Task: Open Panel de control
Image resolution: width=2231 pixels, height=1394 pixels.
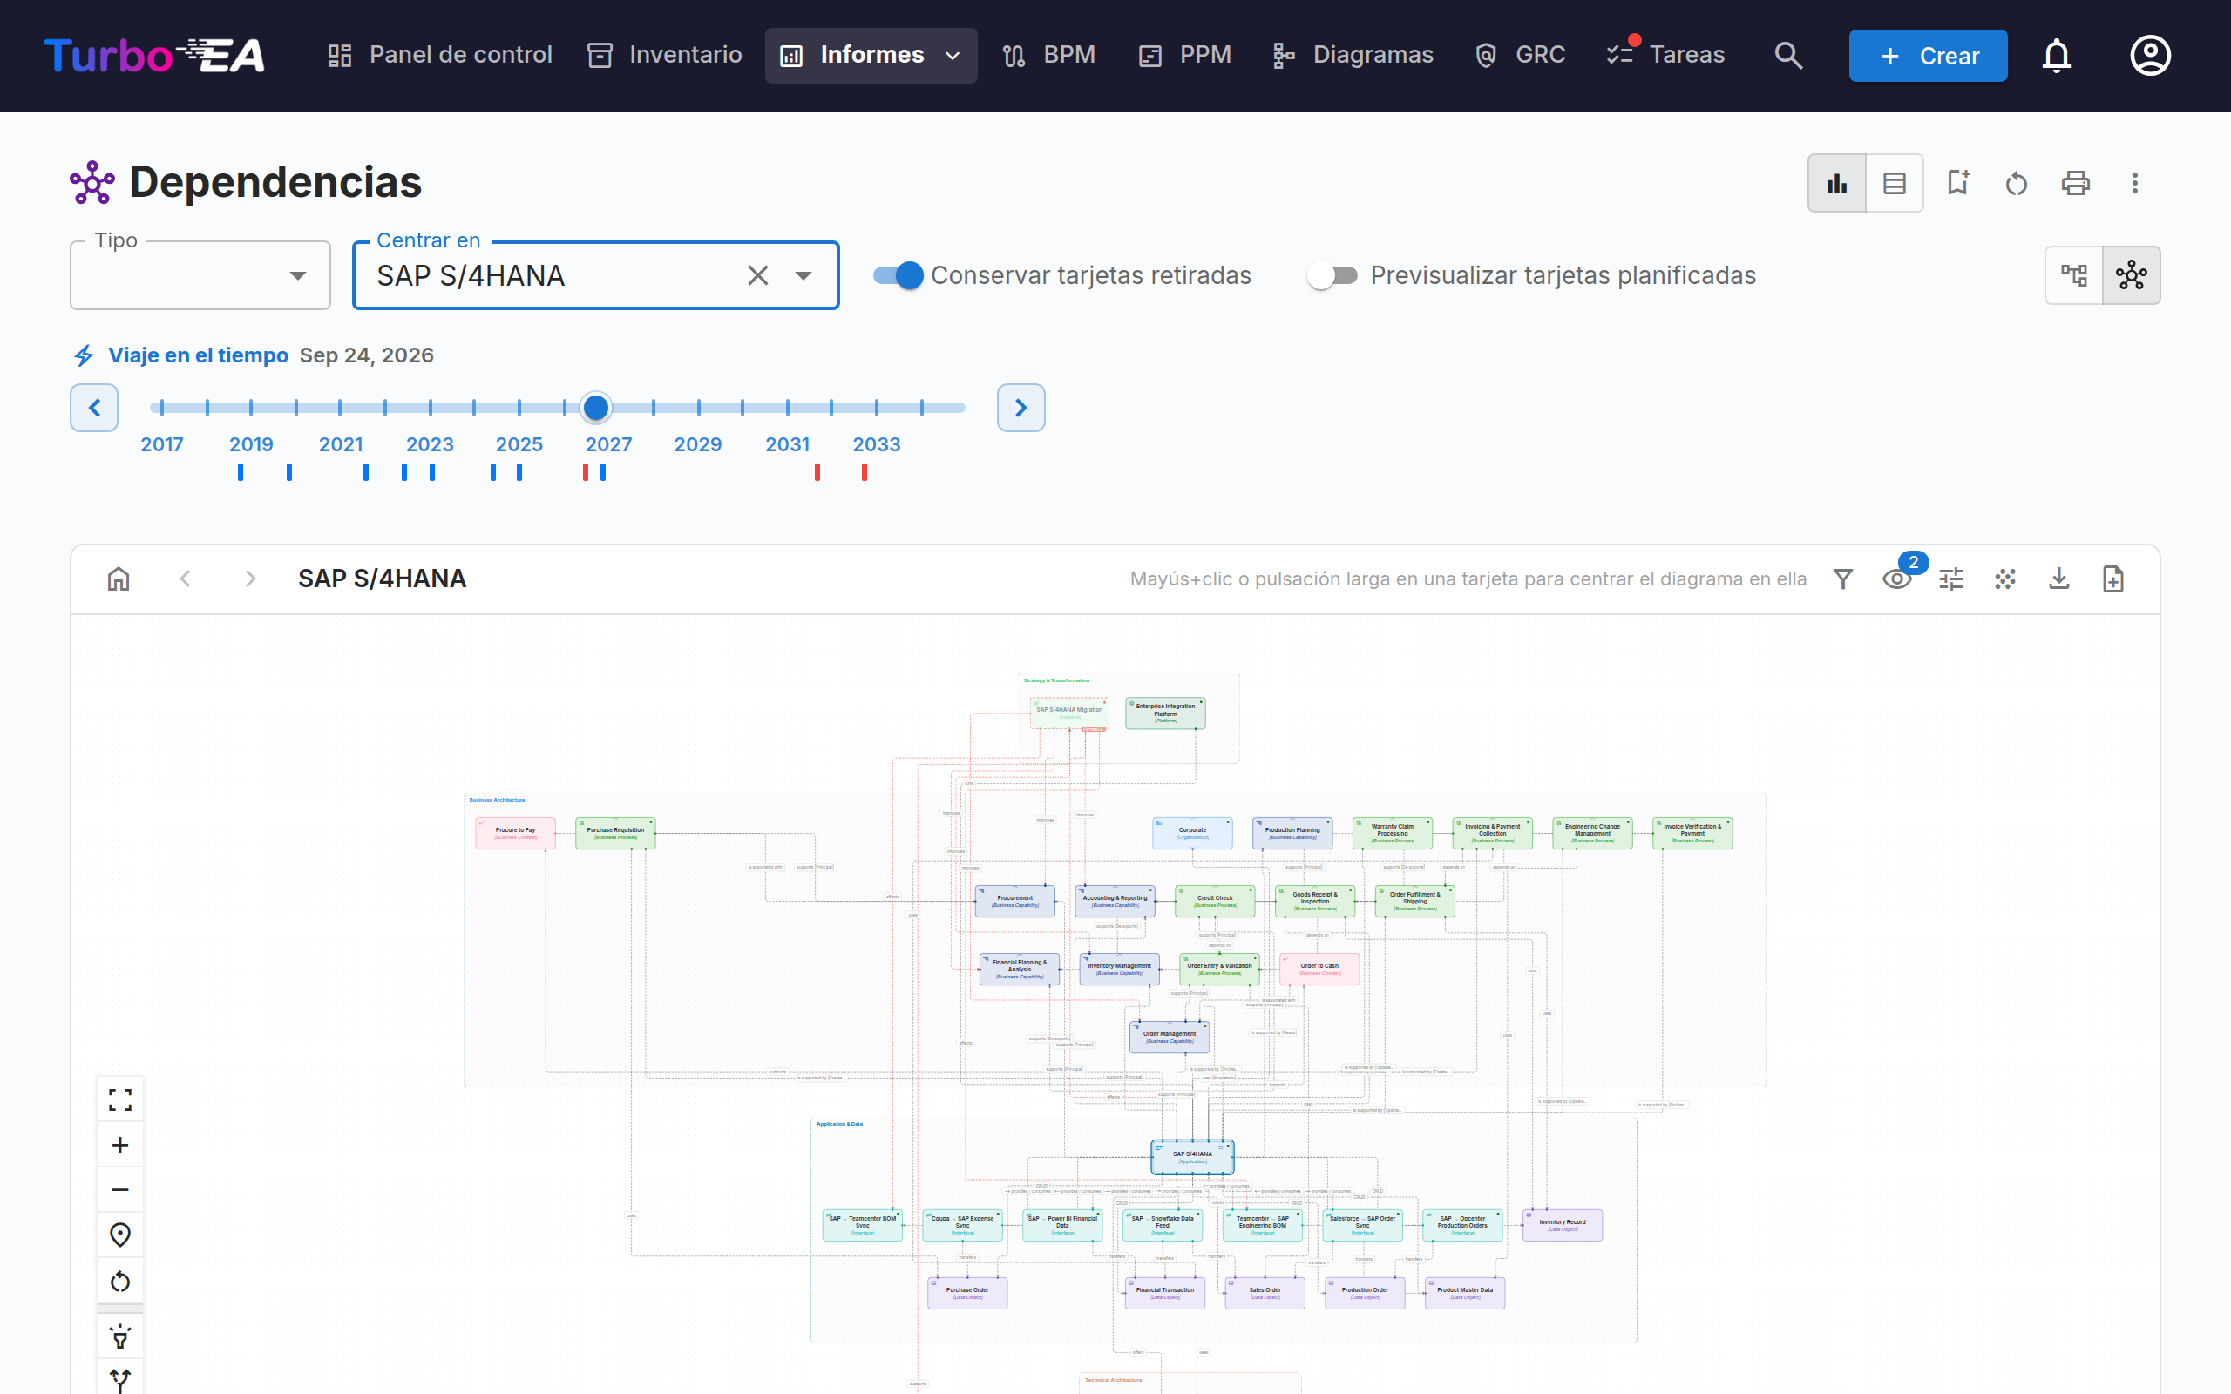Action: pos(440,55)
